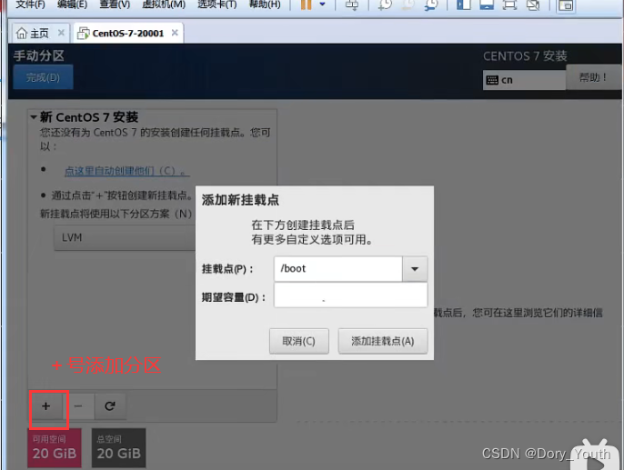Image resolution: width=624 pixels, height=470 pixels.
Task: Click the 可用空间 20 GiB indicator
Action: [x=55, y=448]
